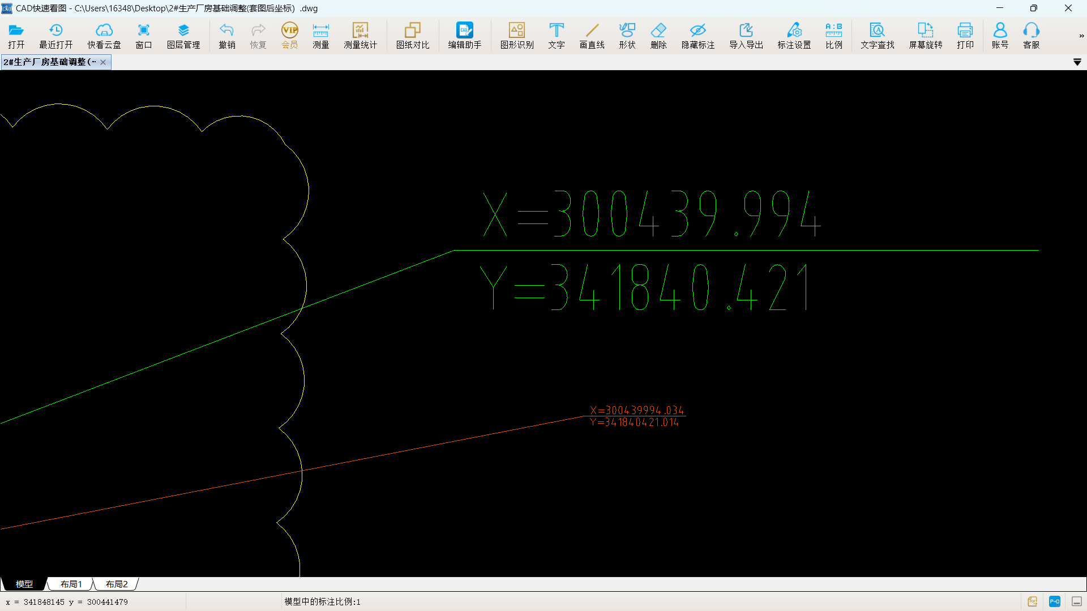
Task: Open the 编辑助手 edit assistant
Action: coord(465,36)
